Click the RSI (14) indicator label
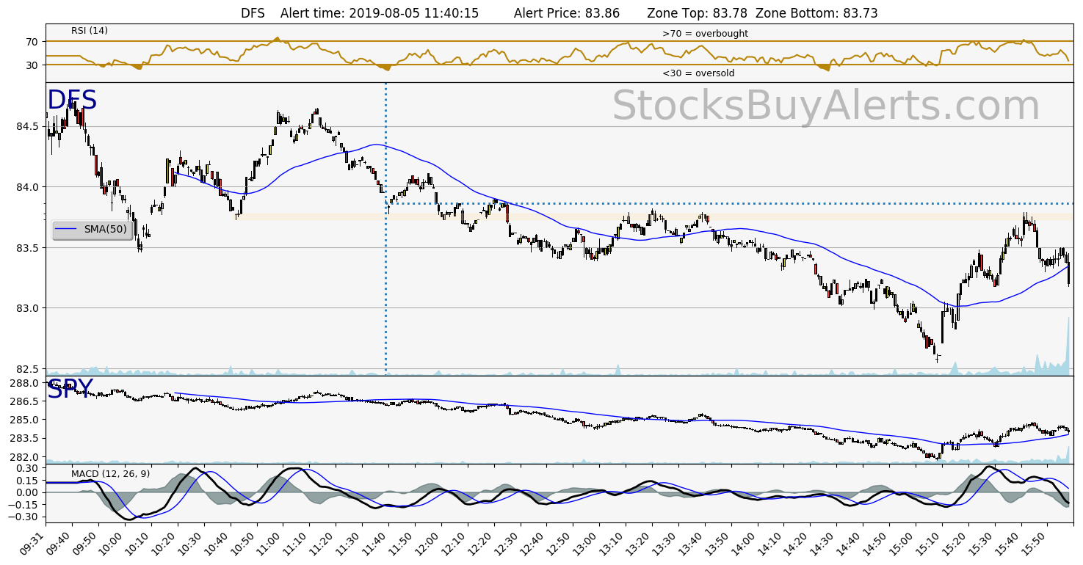The height and width of the screenshot is (565, 1083). click(90, 31)
